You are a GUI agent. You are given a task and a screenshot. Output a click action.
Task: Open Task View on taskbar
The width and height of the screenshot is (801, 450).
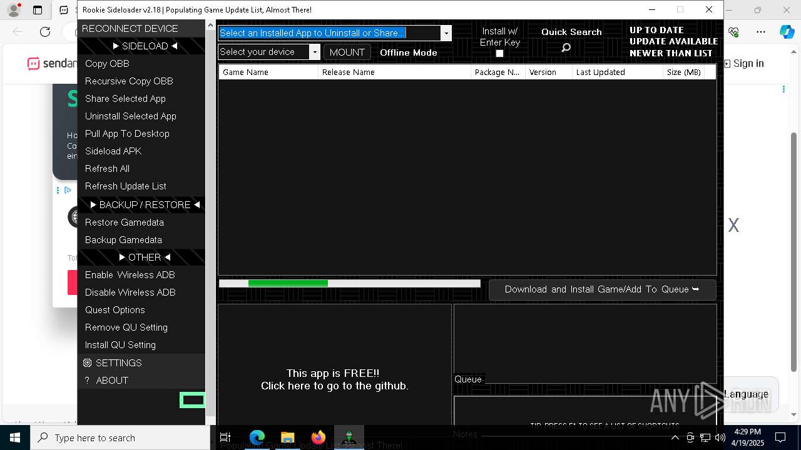225,437
